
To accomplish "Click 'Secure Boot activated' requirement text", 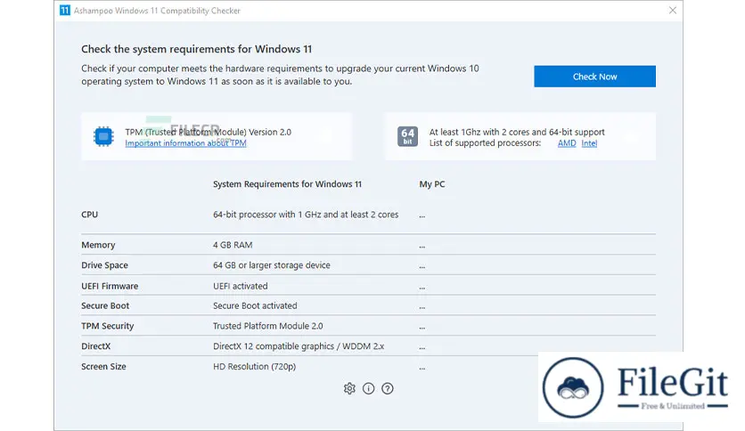I will click(x=255, y=305).
